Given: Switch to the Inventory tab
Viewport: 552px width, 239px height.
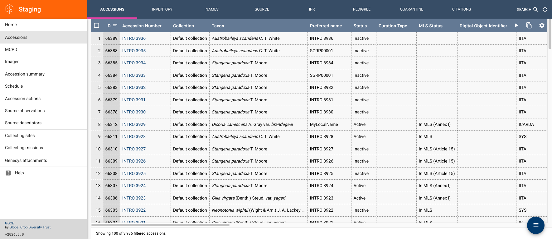Looking at the screenshot, I should pos(162,9).
